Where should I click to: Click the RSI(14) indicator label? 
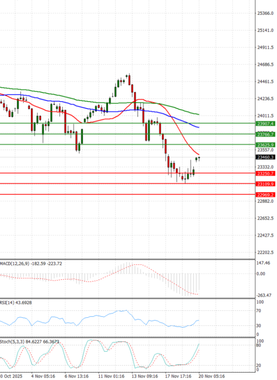7,302
